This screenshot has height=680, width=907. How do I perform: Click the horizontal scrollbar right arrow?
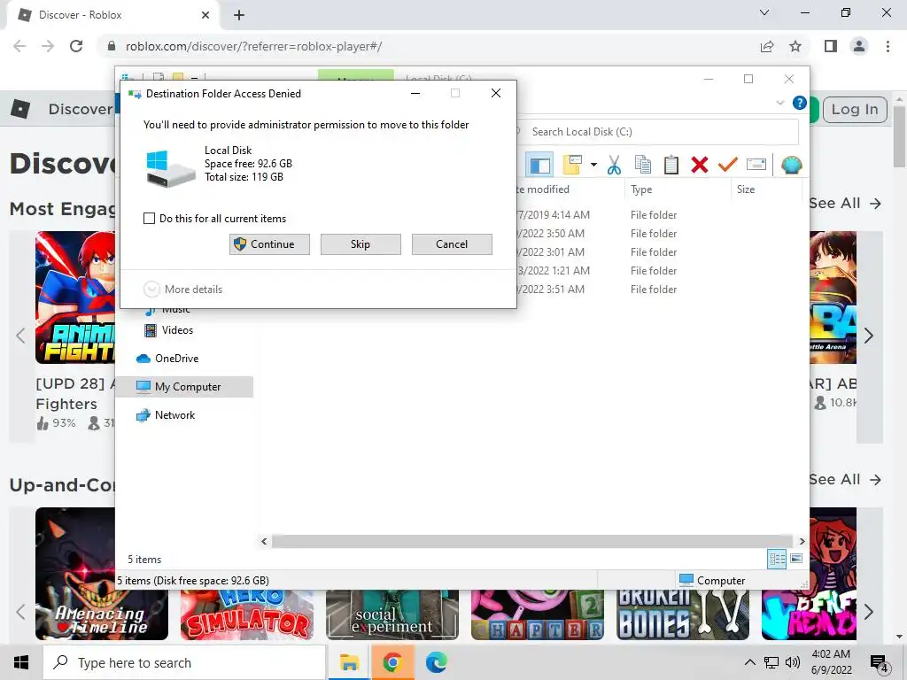(802, 541)
